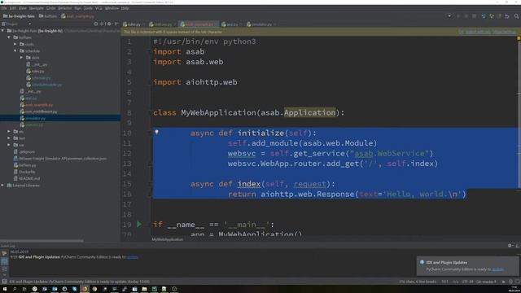This screenshot has width=521, height=293.
Task: Click the VCS Commit icon
Action: [492, 16]
